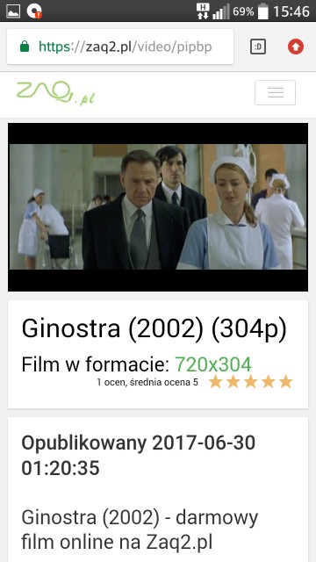Viewport: 316px width, 562px height.
Task: Rate the film one star
Action: click(x=215, y=382)
